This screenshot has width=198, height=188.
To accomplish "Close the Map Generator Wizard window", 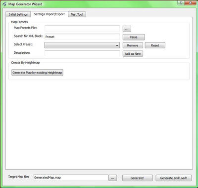I will coord(190,2).
